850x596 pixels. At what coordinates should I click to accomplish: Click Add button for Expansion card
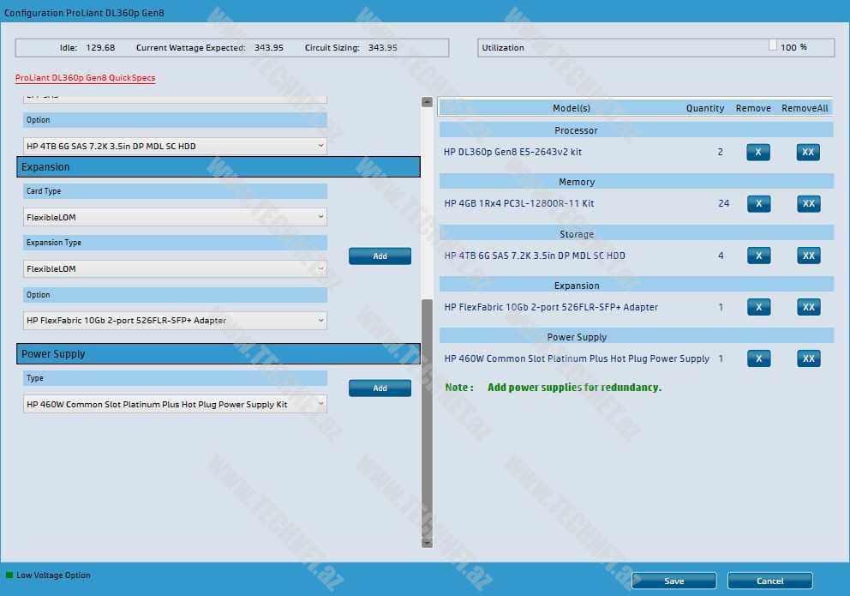[380, 256]
